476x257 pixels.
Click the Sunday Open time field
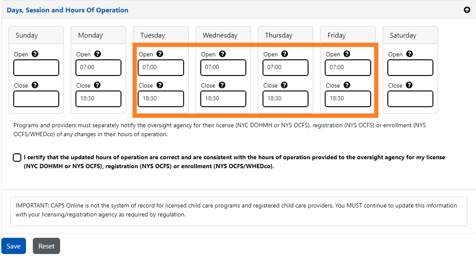coord(36,67)
